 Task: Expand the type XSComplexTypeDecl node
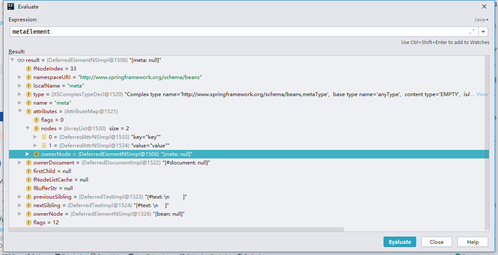20,94
